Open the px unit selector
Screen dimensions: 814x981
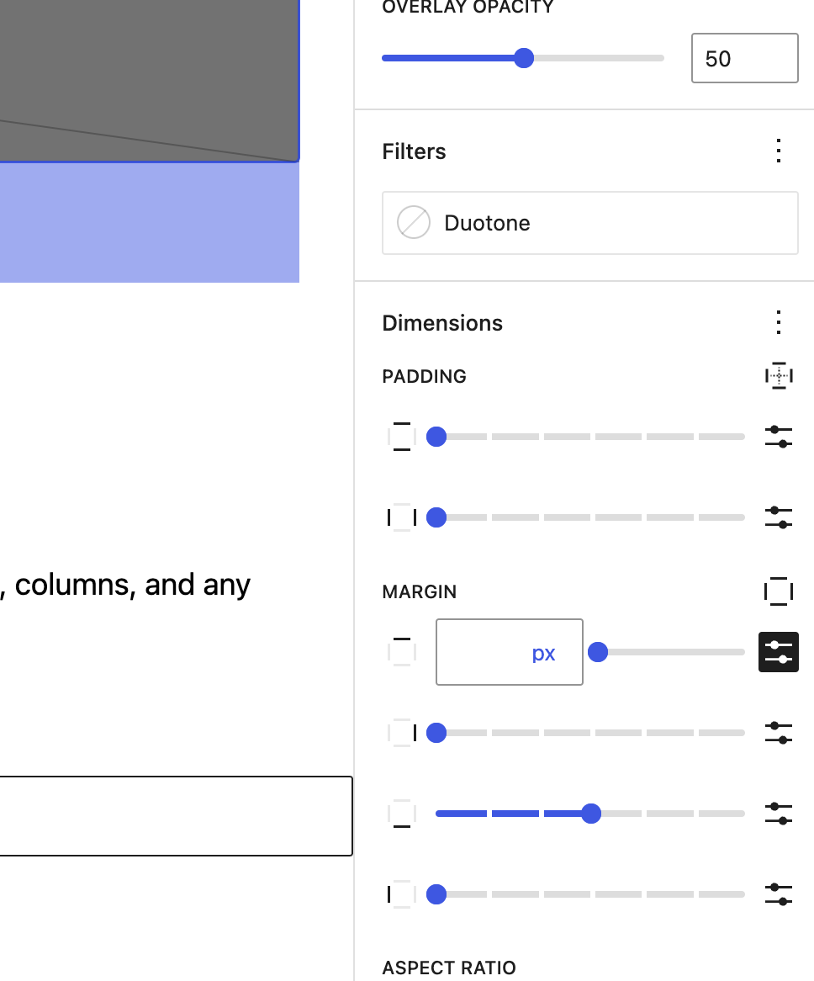pyautogui.click(x=544, y=652)
